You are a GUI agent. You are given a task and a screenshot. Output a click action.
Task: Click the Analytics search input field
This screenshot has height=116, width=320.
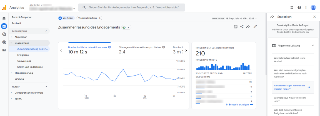click(133, 7)
